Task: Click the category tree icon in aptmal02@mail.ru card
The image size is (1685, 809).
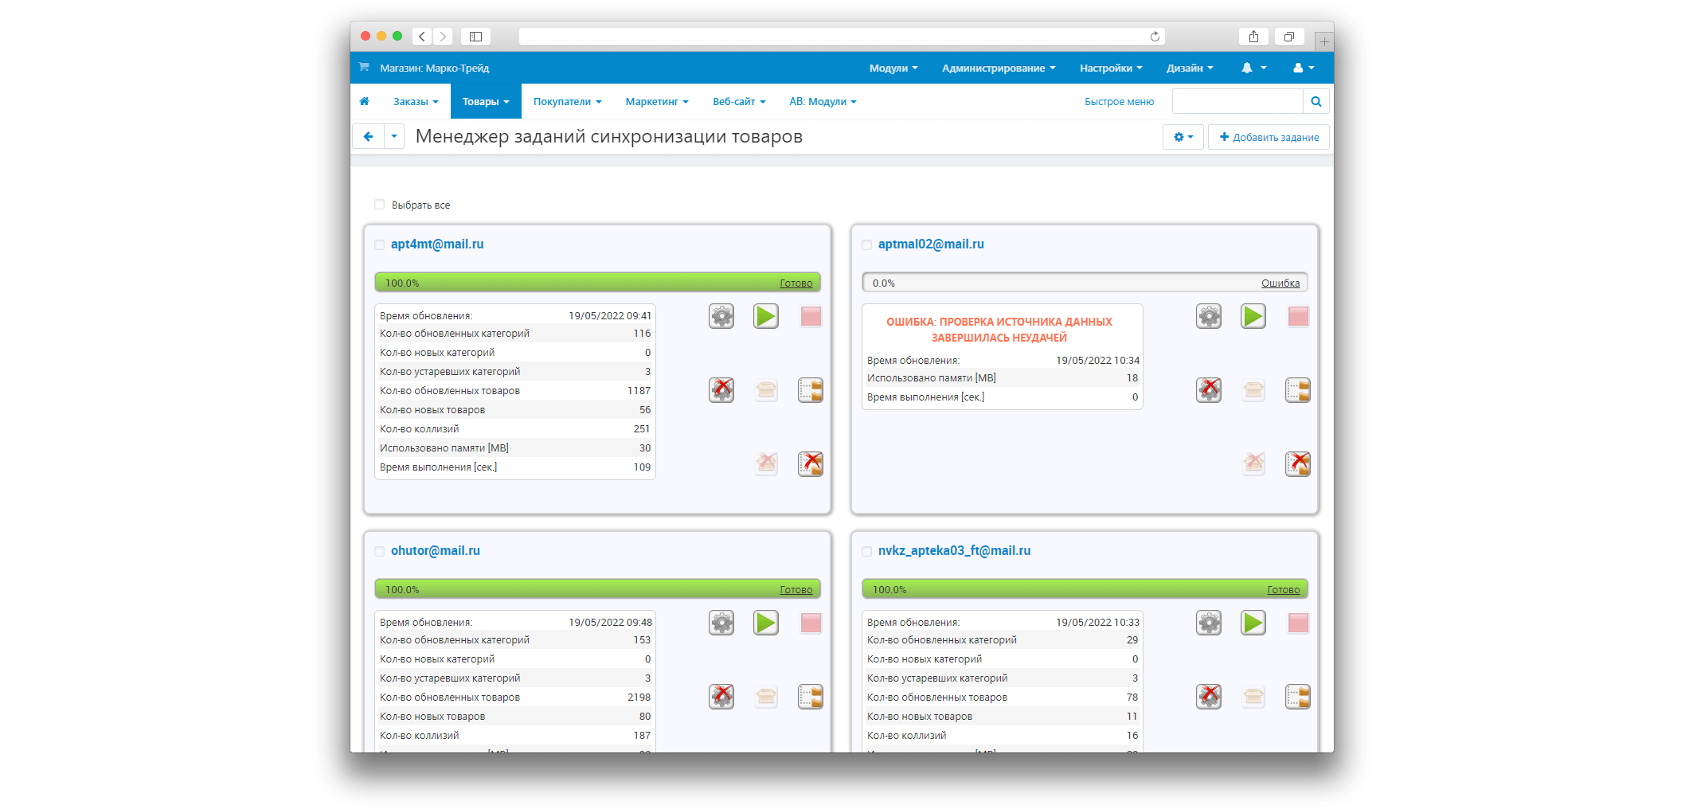Action: click(1298, 389)
